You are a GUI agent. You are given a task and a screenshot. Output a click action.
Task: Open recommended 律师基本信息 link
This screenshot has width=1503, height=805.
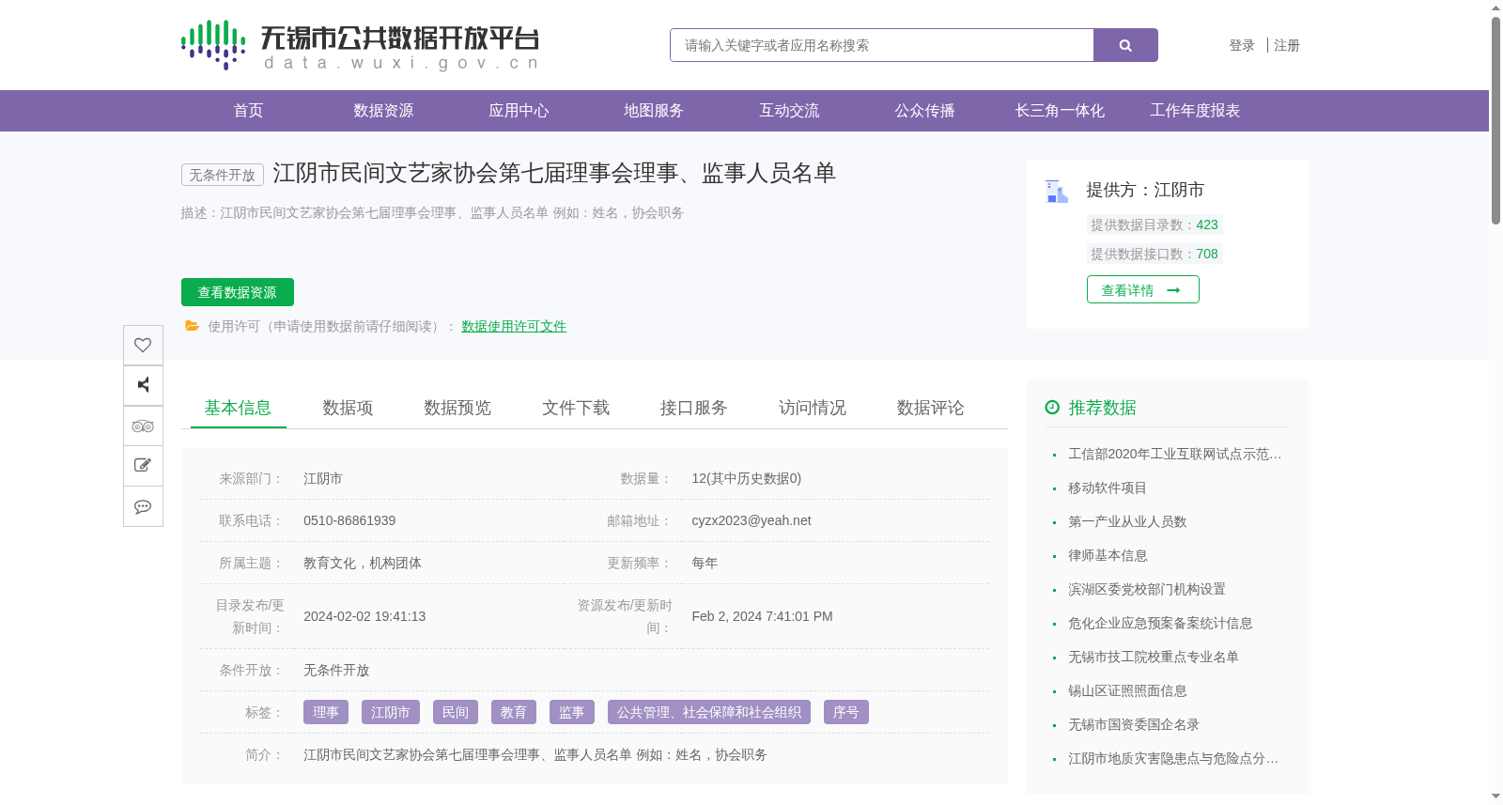point(1108,555)
